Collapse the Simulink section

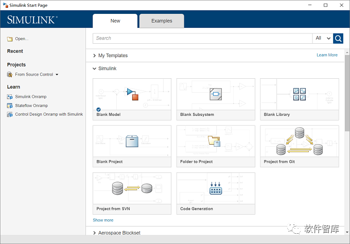point(95,68)
